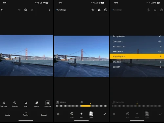This screenshot has height=123, width=164.
Task: Show the histogram icon in middle screen
Action: (x=99, y=10)
